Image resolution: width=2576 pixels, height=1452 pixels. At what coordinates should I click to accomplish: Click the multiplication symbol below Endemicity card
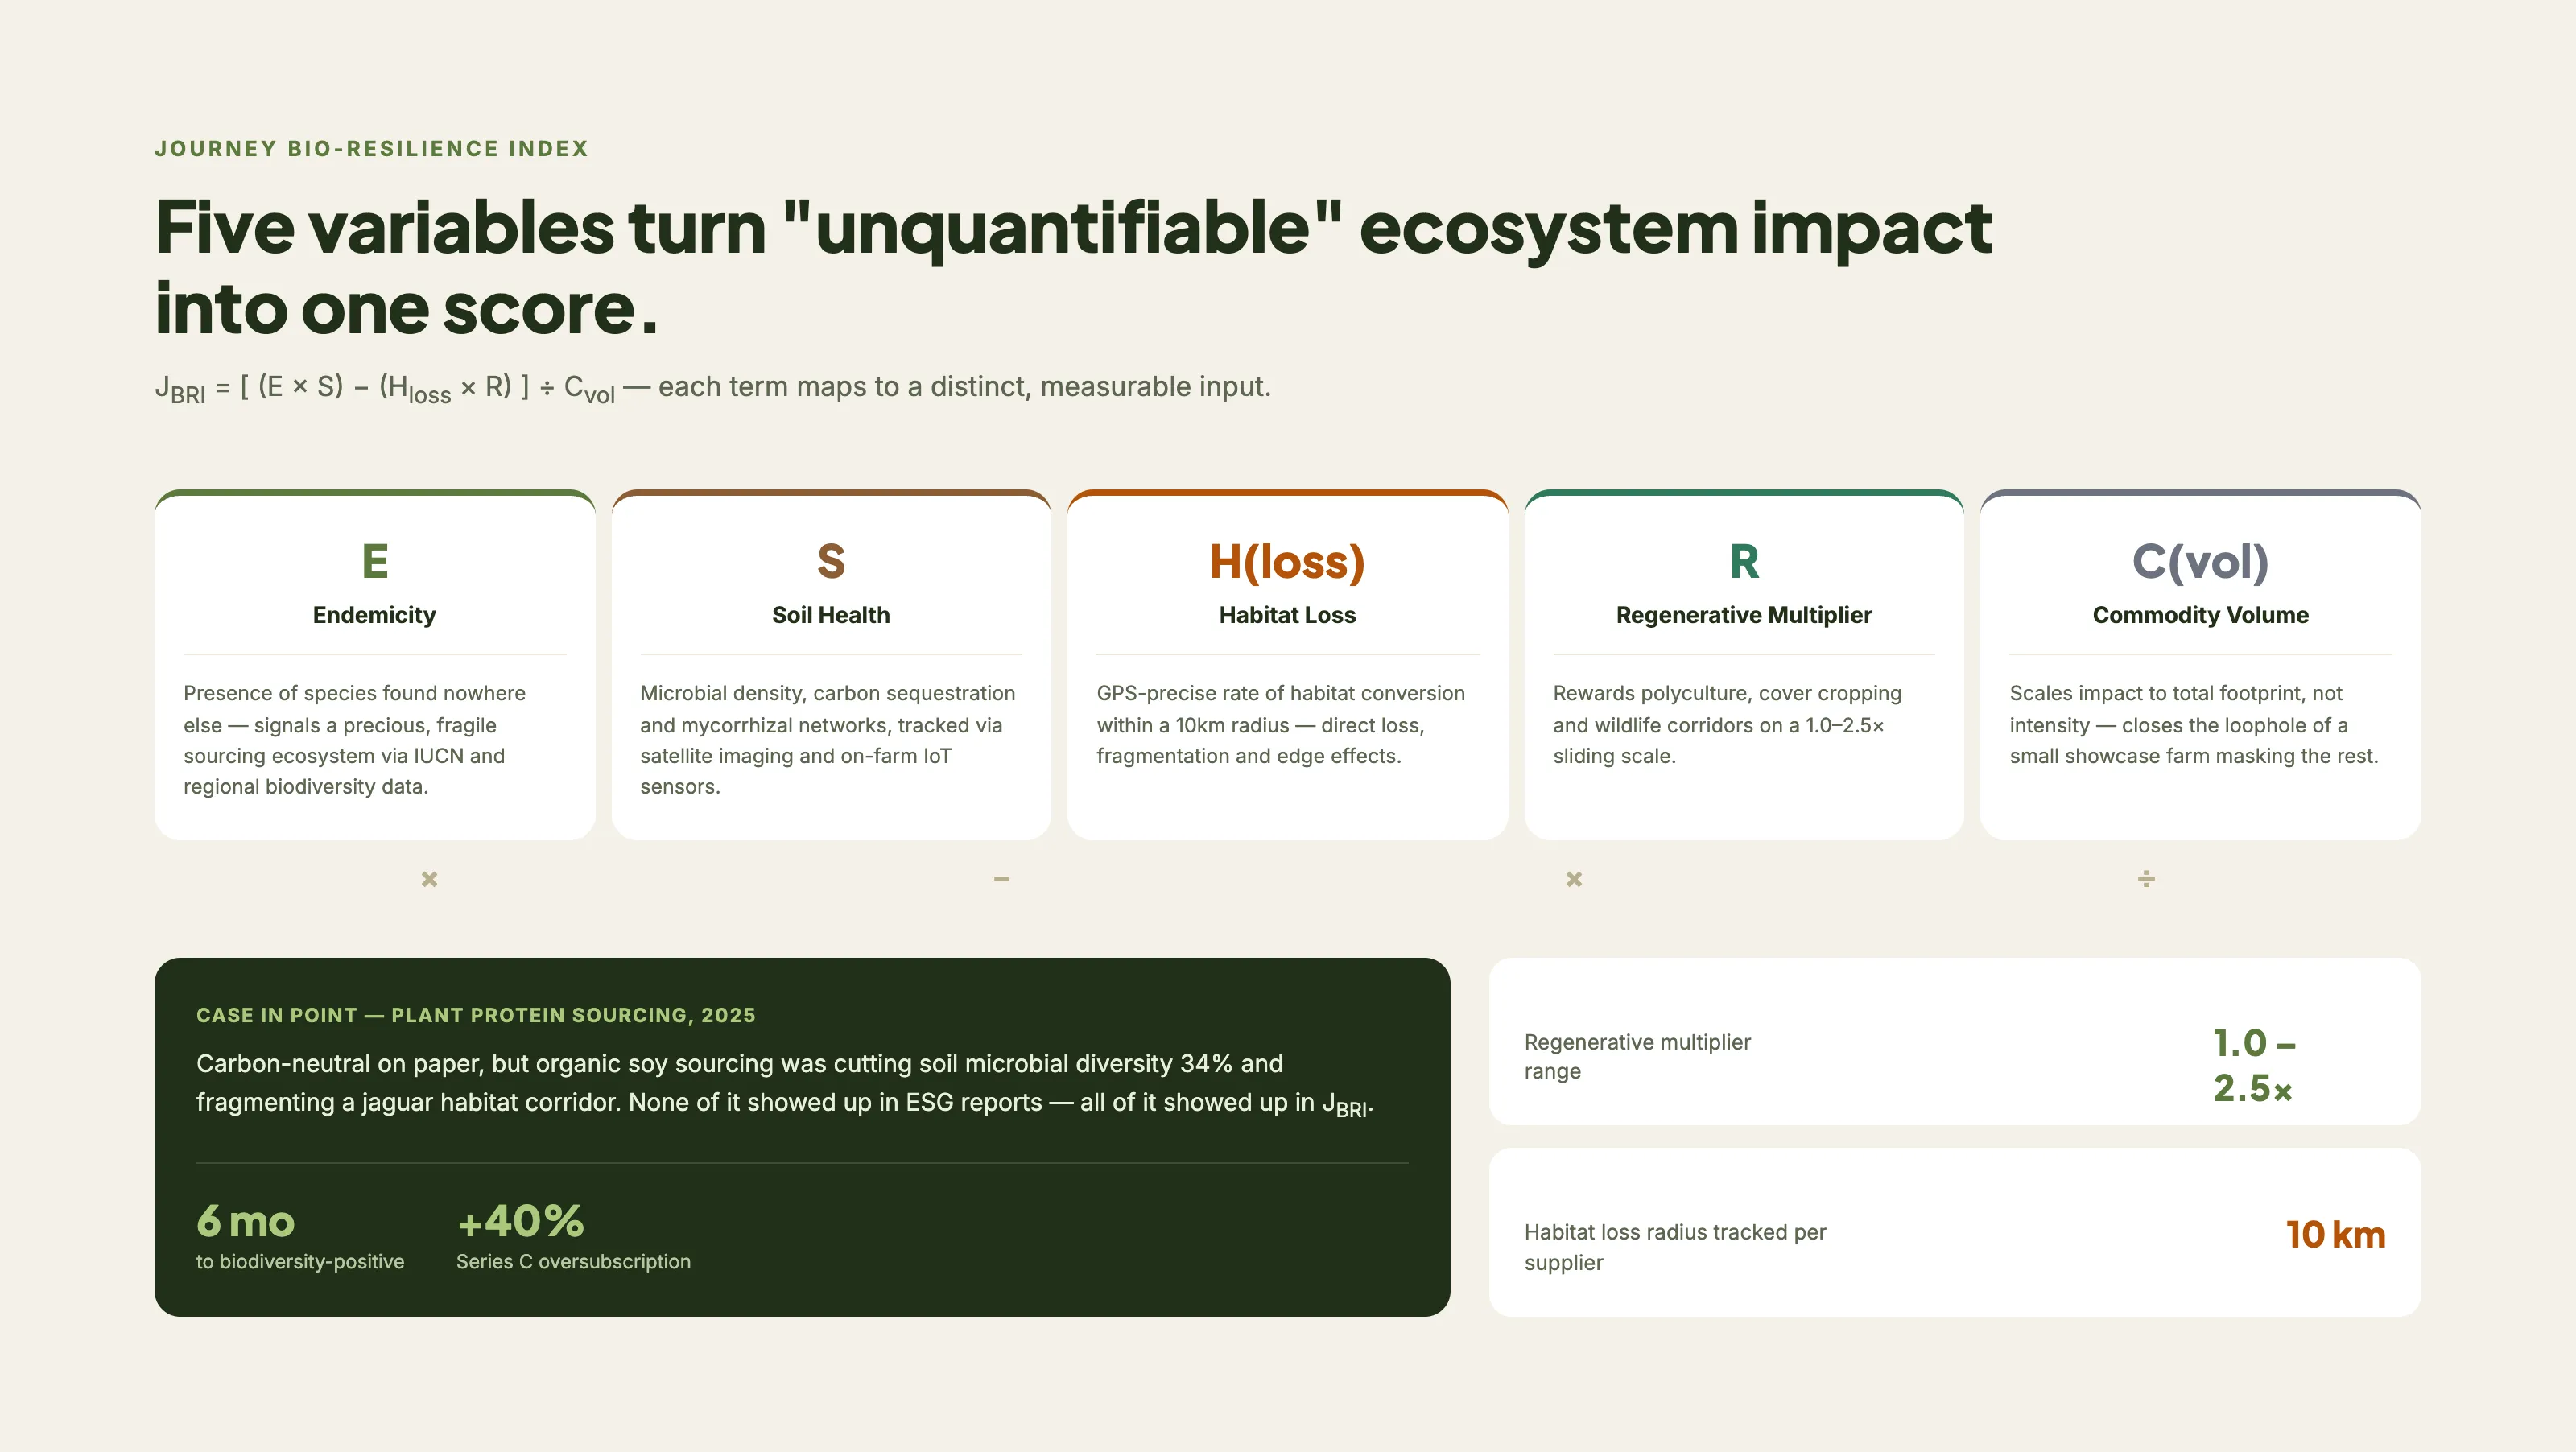pyautogui.click(x=429, y=879)
